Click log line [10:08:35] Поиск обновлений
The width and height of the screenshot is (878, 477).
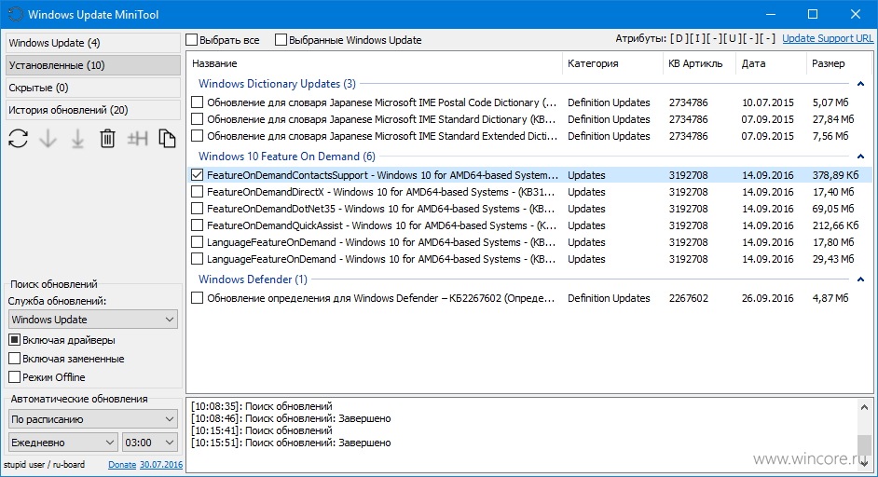[x=262, y=406]
